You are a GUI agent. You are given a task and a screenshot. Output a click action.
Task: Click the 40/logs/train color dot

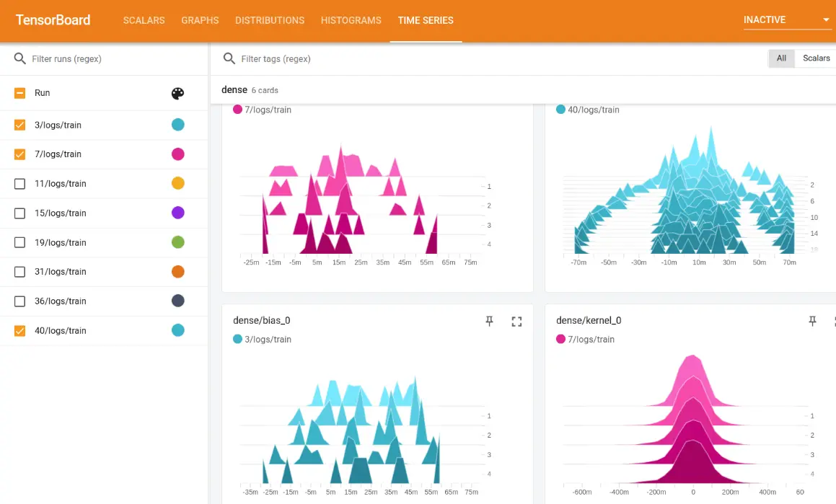tap(177, 330)
